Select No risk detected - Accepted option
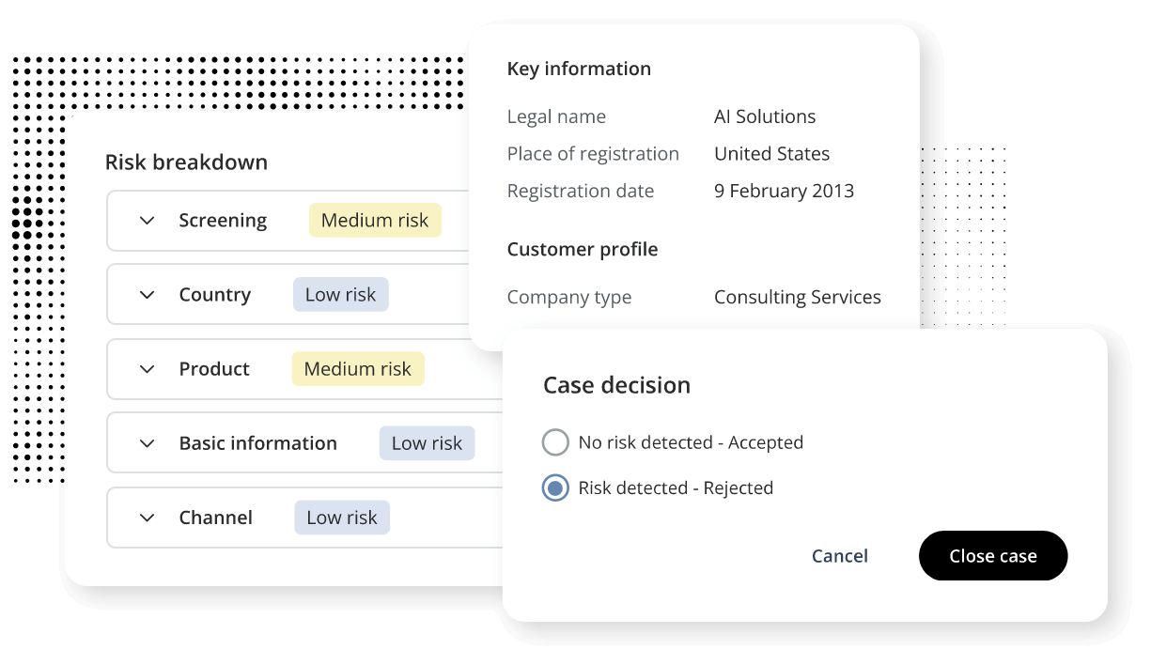This screenshot has height=665, width=1151. point(556,442)
